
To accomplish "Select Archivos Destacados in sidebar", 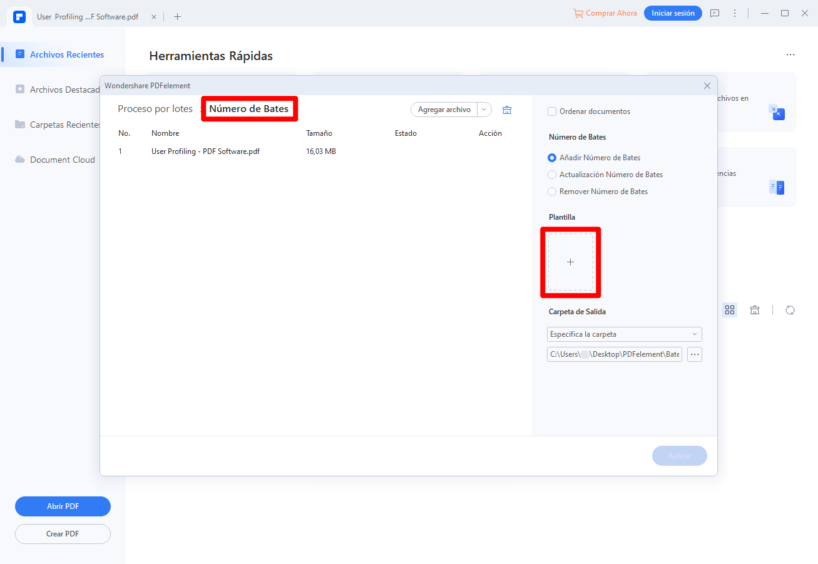I will [57, 90].
